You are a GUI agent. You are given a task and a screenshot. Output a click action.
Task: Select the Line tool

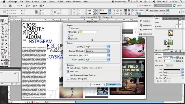(6, 27)
